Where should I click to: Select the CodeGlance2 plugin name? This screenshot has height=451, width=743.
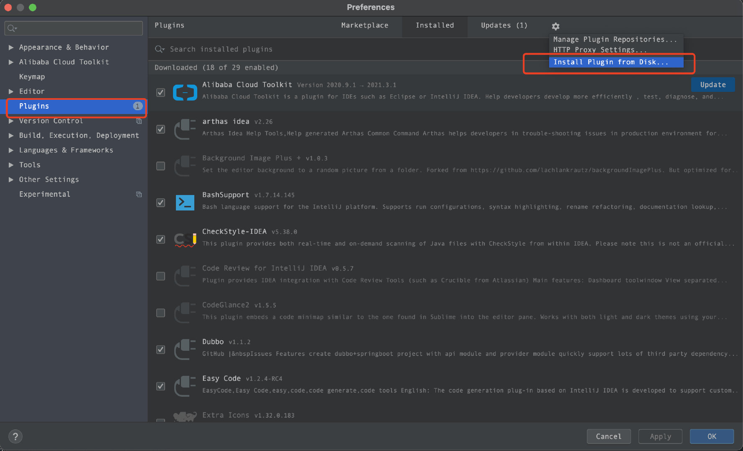pos(226,305)
